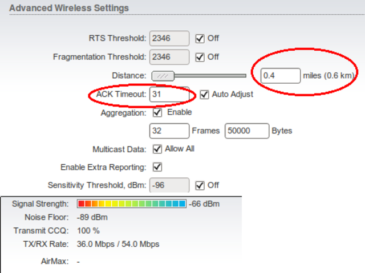Select the Distance miles input box
Image resolution: width=365 pixels, height=273 pixels.
pyautogui.click(x=280, y=76)
